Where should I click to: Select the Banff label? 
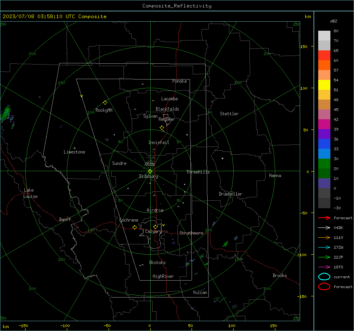coord(65,219)
